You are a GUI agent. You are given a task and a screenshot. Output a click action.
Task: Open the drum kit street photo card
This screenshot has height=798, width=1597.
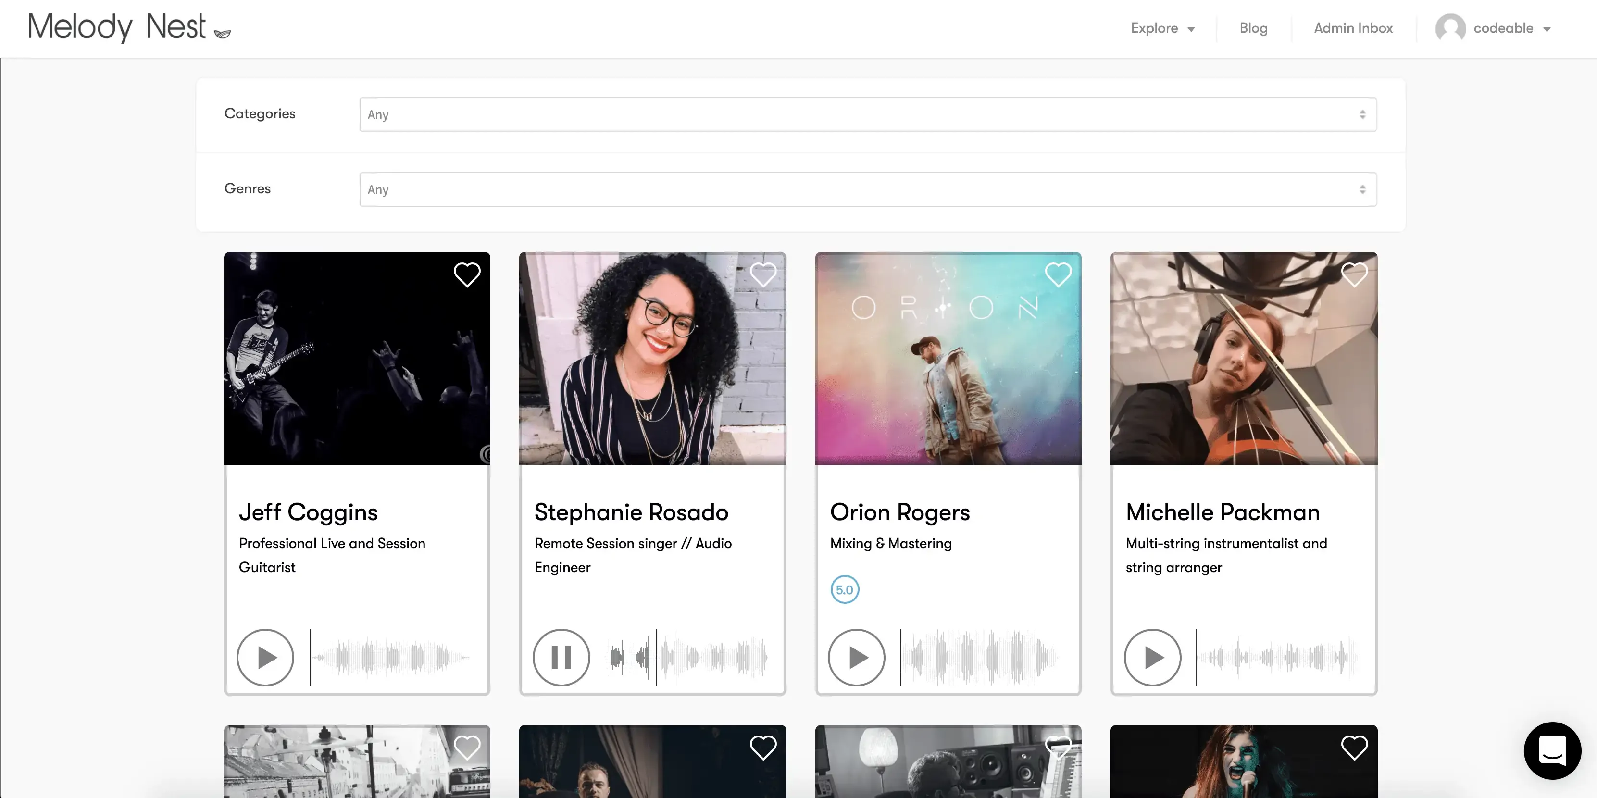[357, 761]
